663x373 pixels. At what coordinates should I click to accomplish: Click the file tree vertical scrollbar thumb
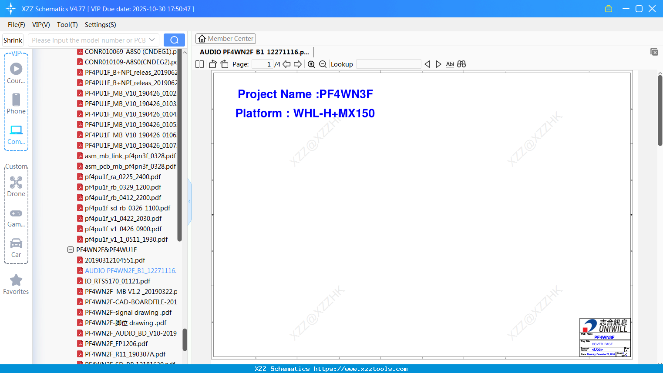point(185,340)
